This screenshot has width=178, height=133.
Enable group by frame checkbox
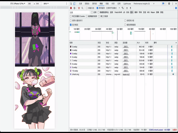tap(125, 21)
